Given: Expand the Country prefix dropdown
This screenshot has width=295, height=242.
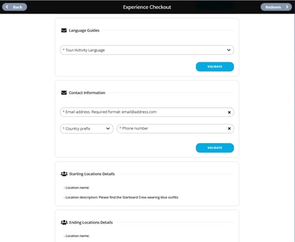Looking at the screenshot, I should pos(87,128).
